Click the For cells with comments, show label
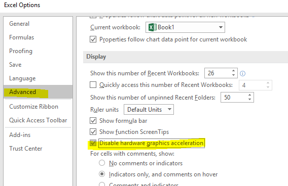This screenshot has height=186, width=288. 132,154
